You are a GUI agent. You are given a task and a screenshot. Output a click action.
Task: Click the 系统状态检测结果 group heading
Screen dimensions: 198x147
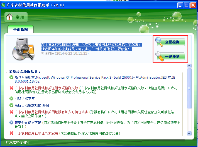[25, 72]
